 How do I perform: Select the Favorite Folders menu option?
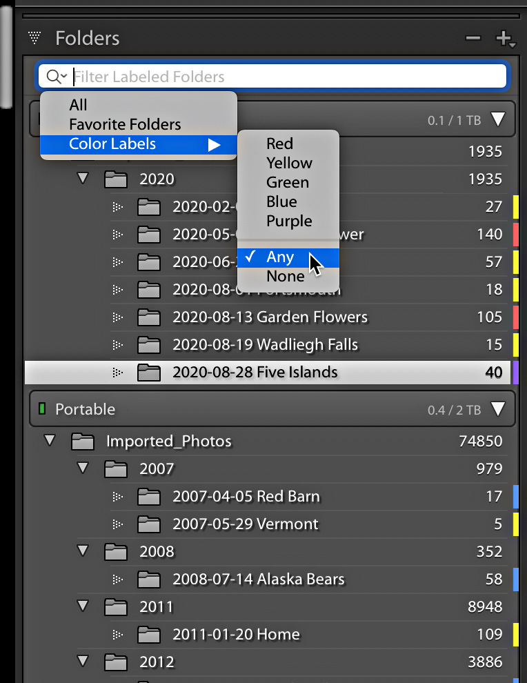click(x=125, y=125)
